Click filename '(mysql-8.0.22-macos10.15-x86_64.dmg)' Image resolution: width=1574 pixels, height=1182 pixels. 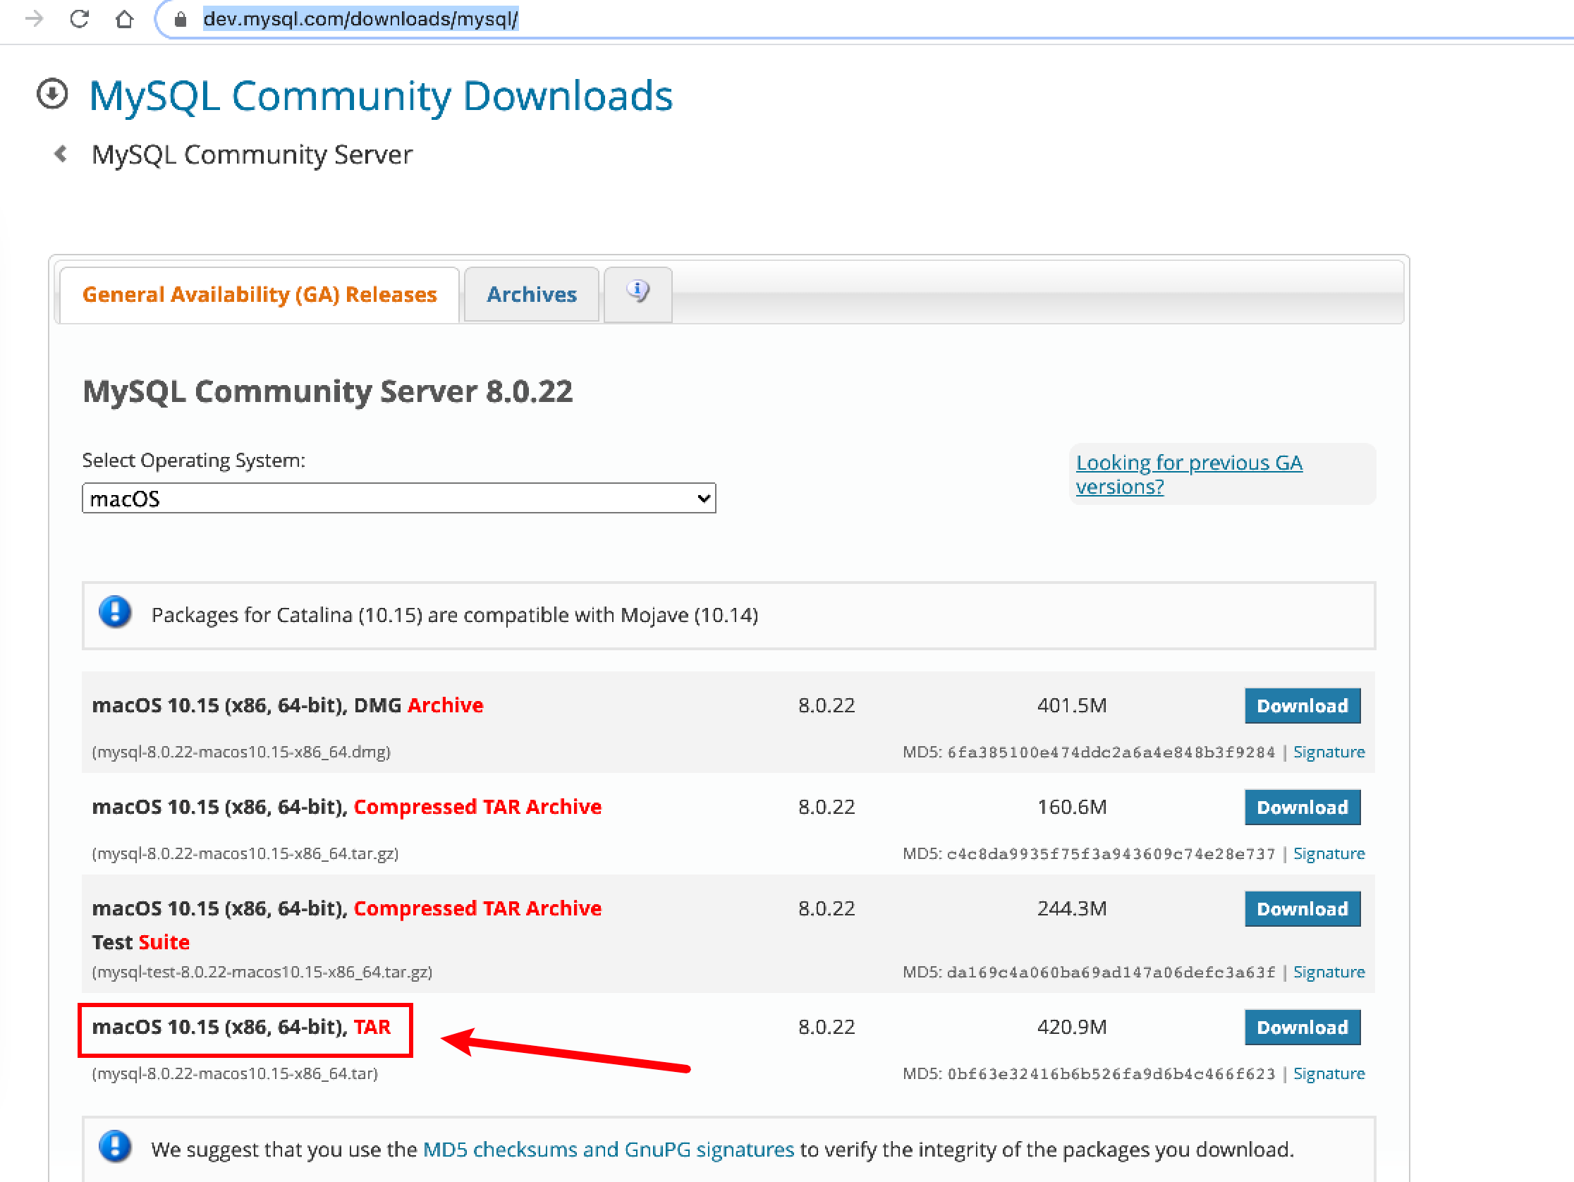point(241,753)
